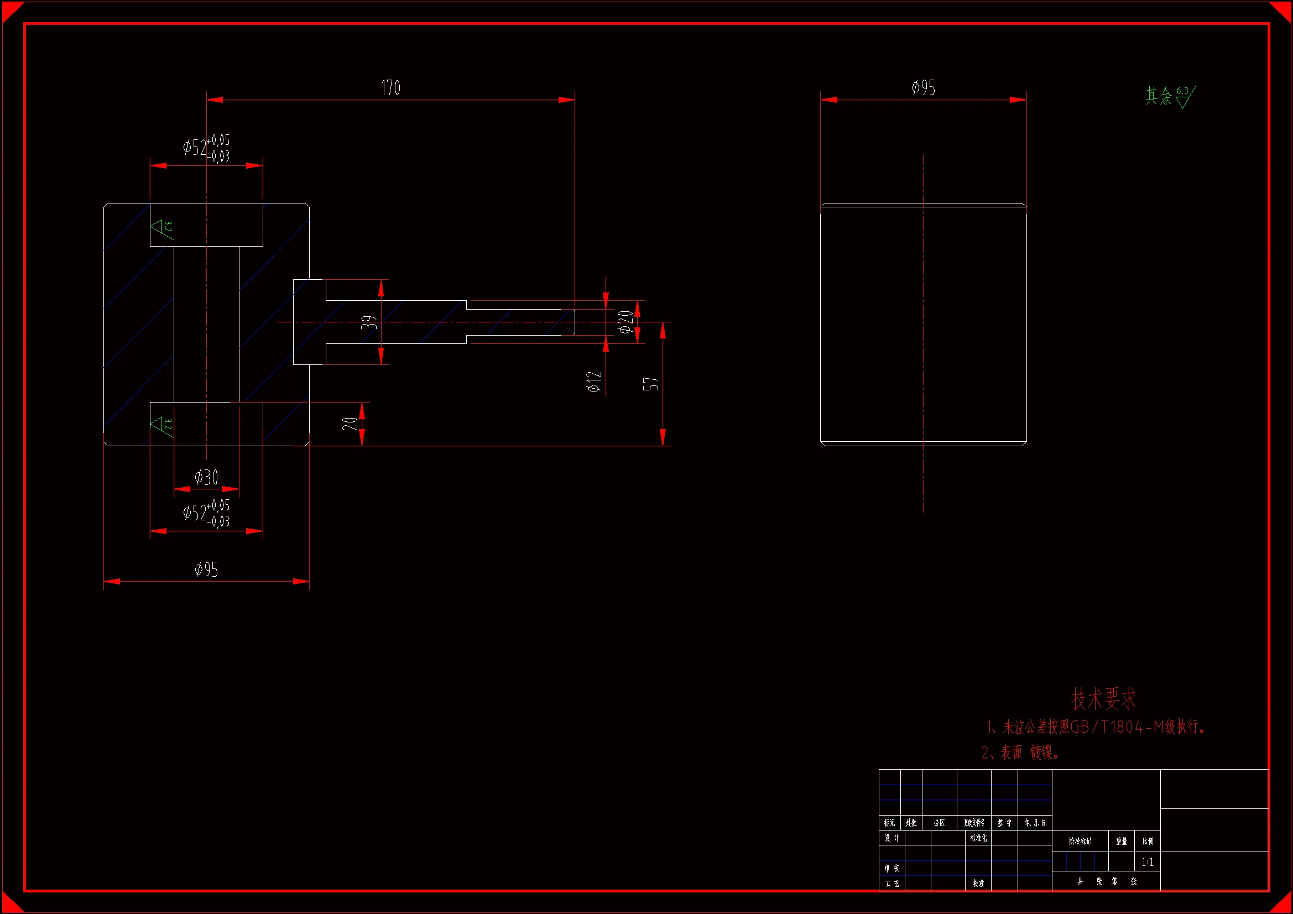
Task: Select the GB/T1804-M tolerance note line
Action: [1096, 727]
